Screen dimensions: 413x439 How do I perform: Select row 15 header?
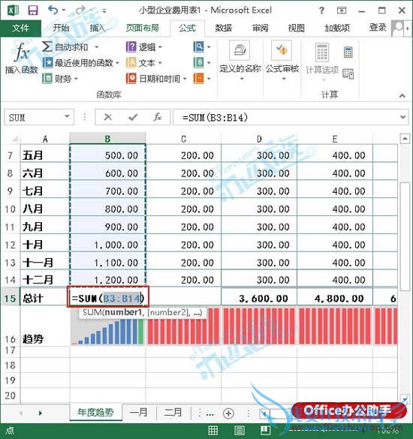pyautogui.click(x=10, y=298)
